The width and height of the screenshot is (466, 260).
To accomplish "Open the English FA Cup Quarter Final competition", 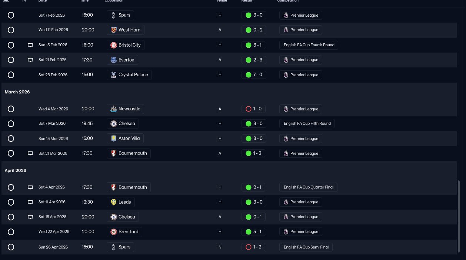I will point(308,187).
